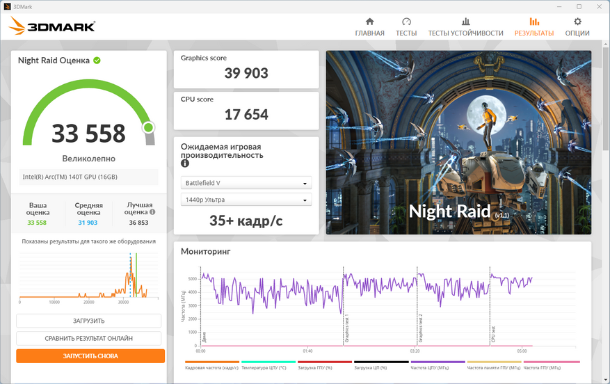Click the home icon above ГЛАВНАЯ
Image resolution: width=610 pixels, height=384 pixels.
coord(369,22)
